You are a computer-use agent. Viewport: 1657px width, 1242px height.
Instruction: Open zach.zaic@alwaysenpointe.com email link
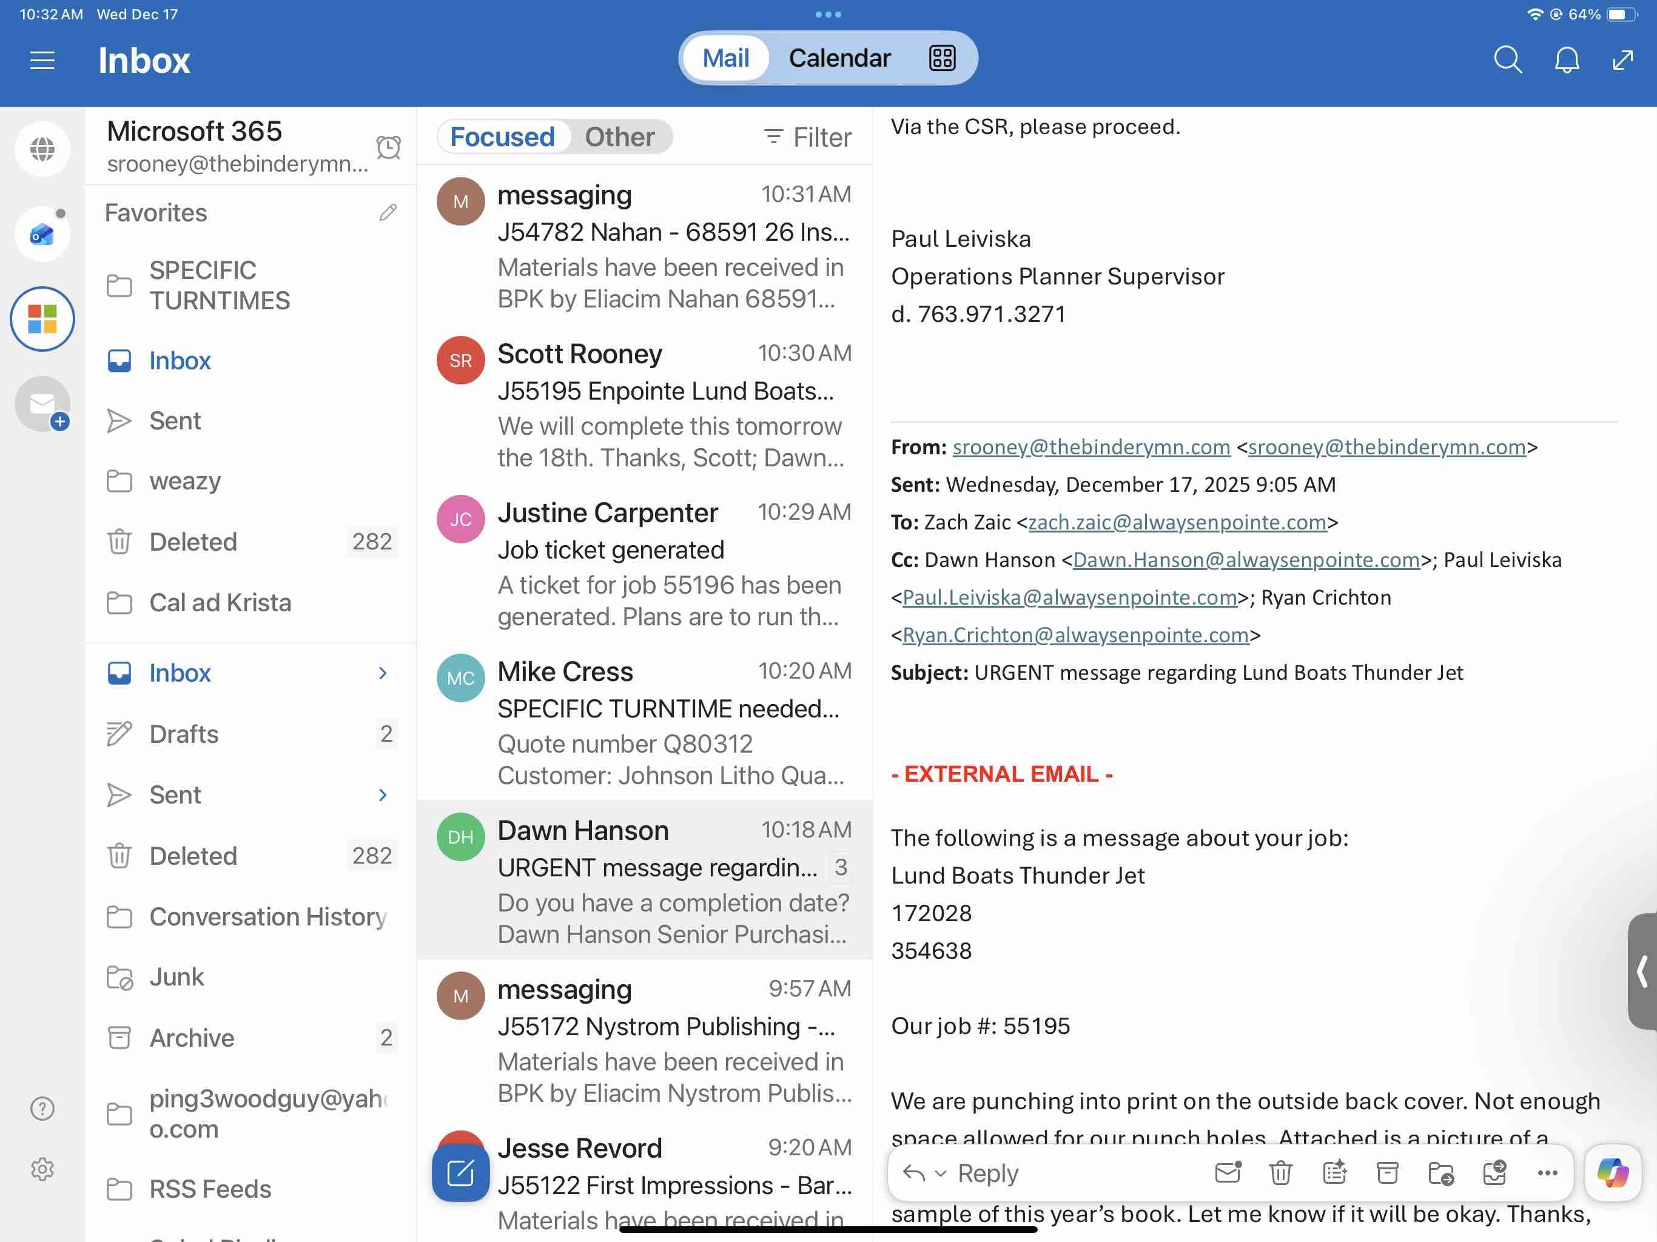[1177, 522]
